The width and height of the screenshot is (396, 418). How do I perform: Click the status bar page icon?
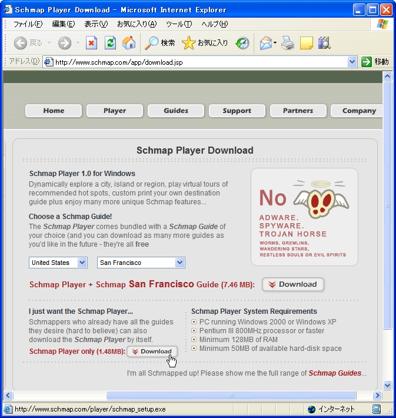(x=8, y=409)
